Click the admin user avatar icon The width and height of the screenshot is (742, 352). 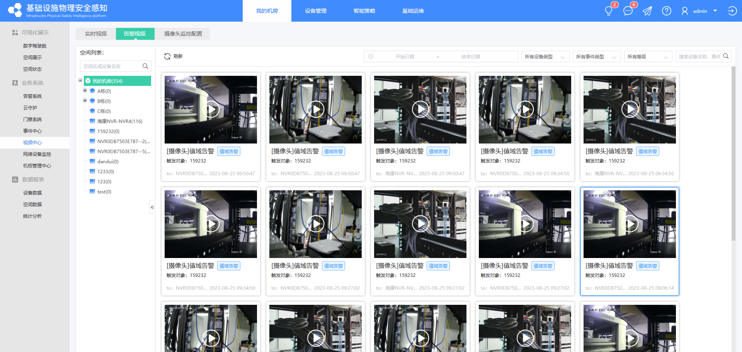pyautogui.click(x=685, y=11)
